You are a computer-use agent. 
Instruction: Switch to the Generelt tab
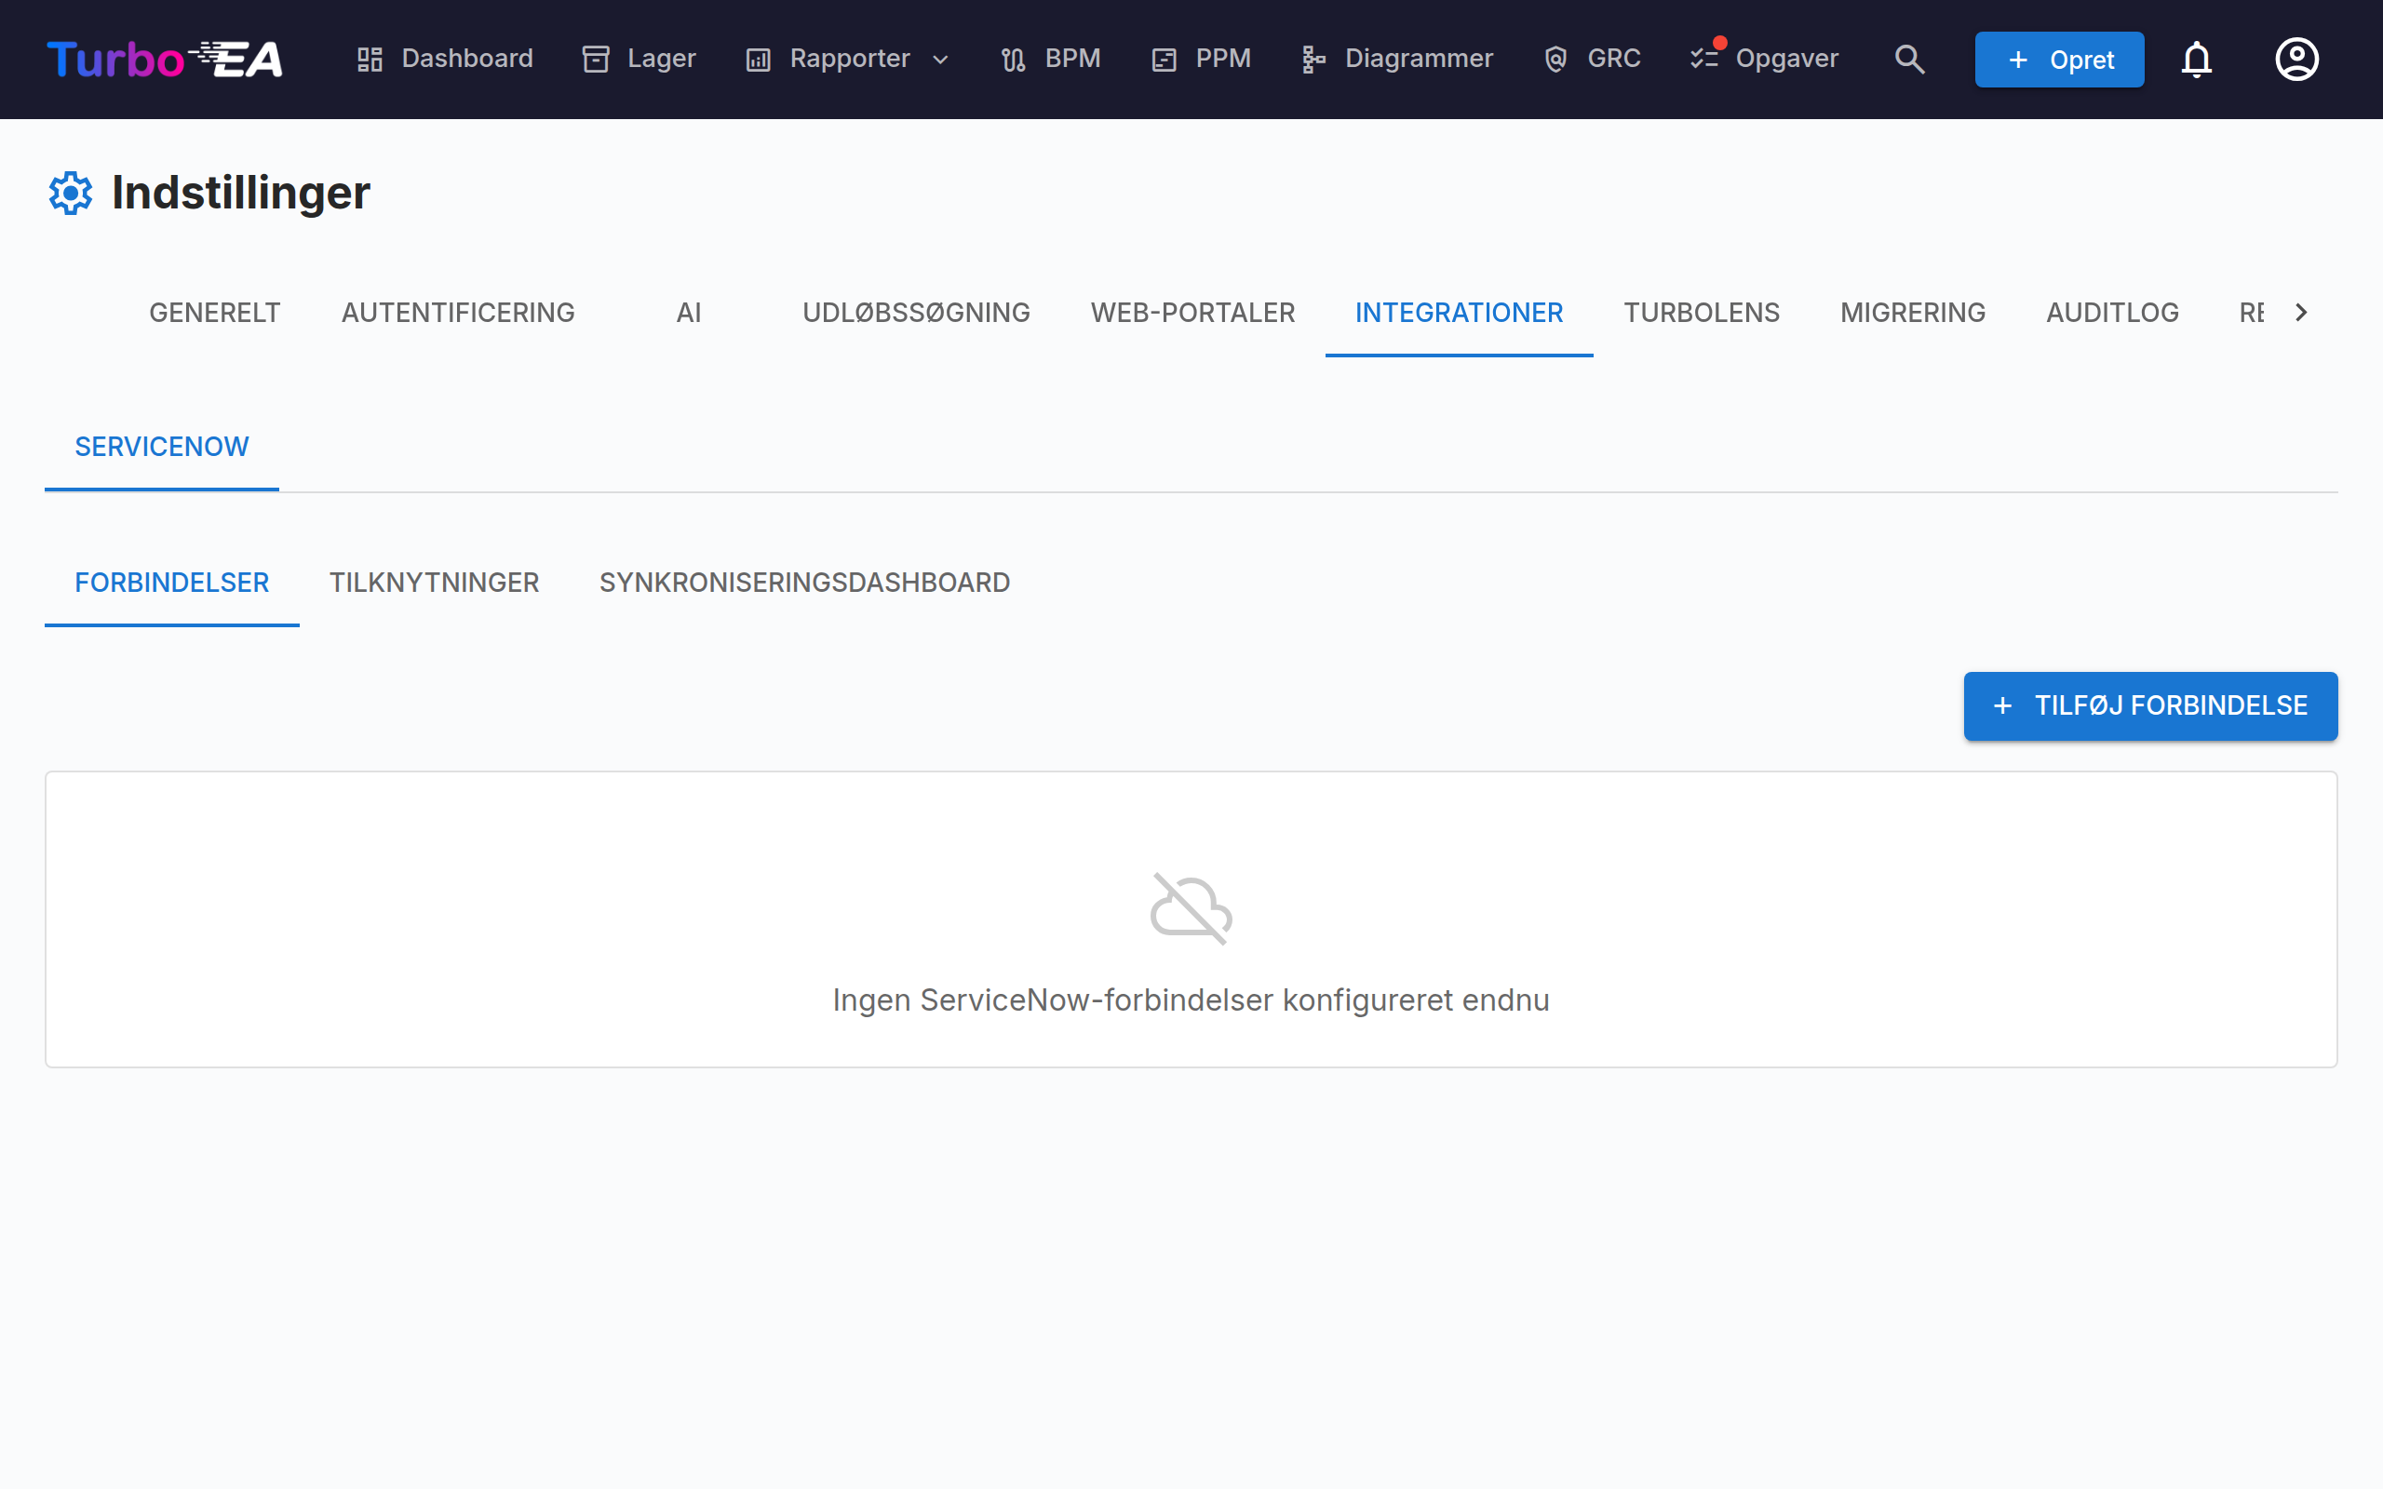click(215, 312)
